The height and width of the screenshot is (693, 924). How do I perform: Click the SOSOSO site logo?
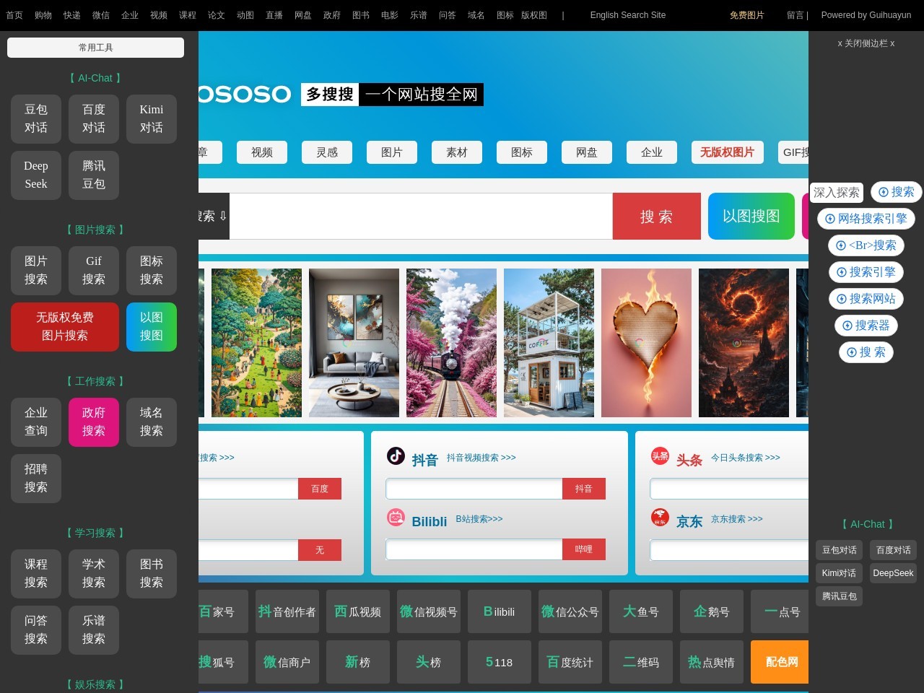244,95
